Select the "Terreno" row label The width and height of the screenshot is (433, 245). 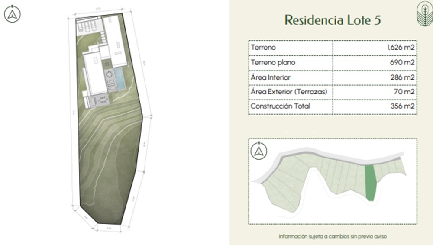coord(263,48)
